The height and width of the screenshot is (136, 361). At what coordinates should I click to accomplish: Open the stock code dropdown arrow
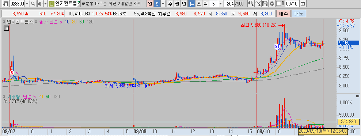coord(27,4)
